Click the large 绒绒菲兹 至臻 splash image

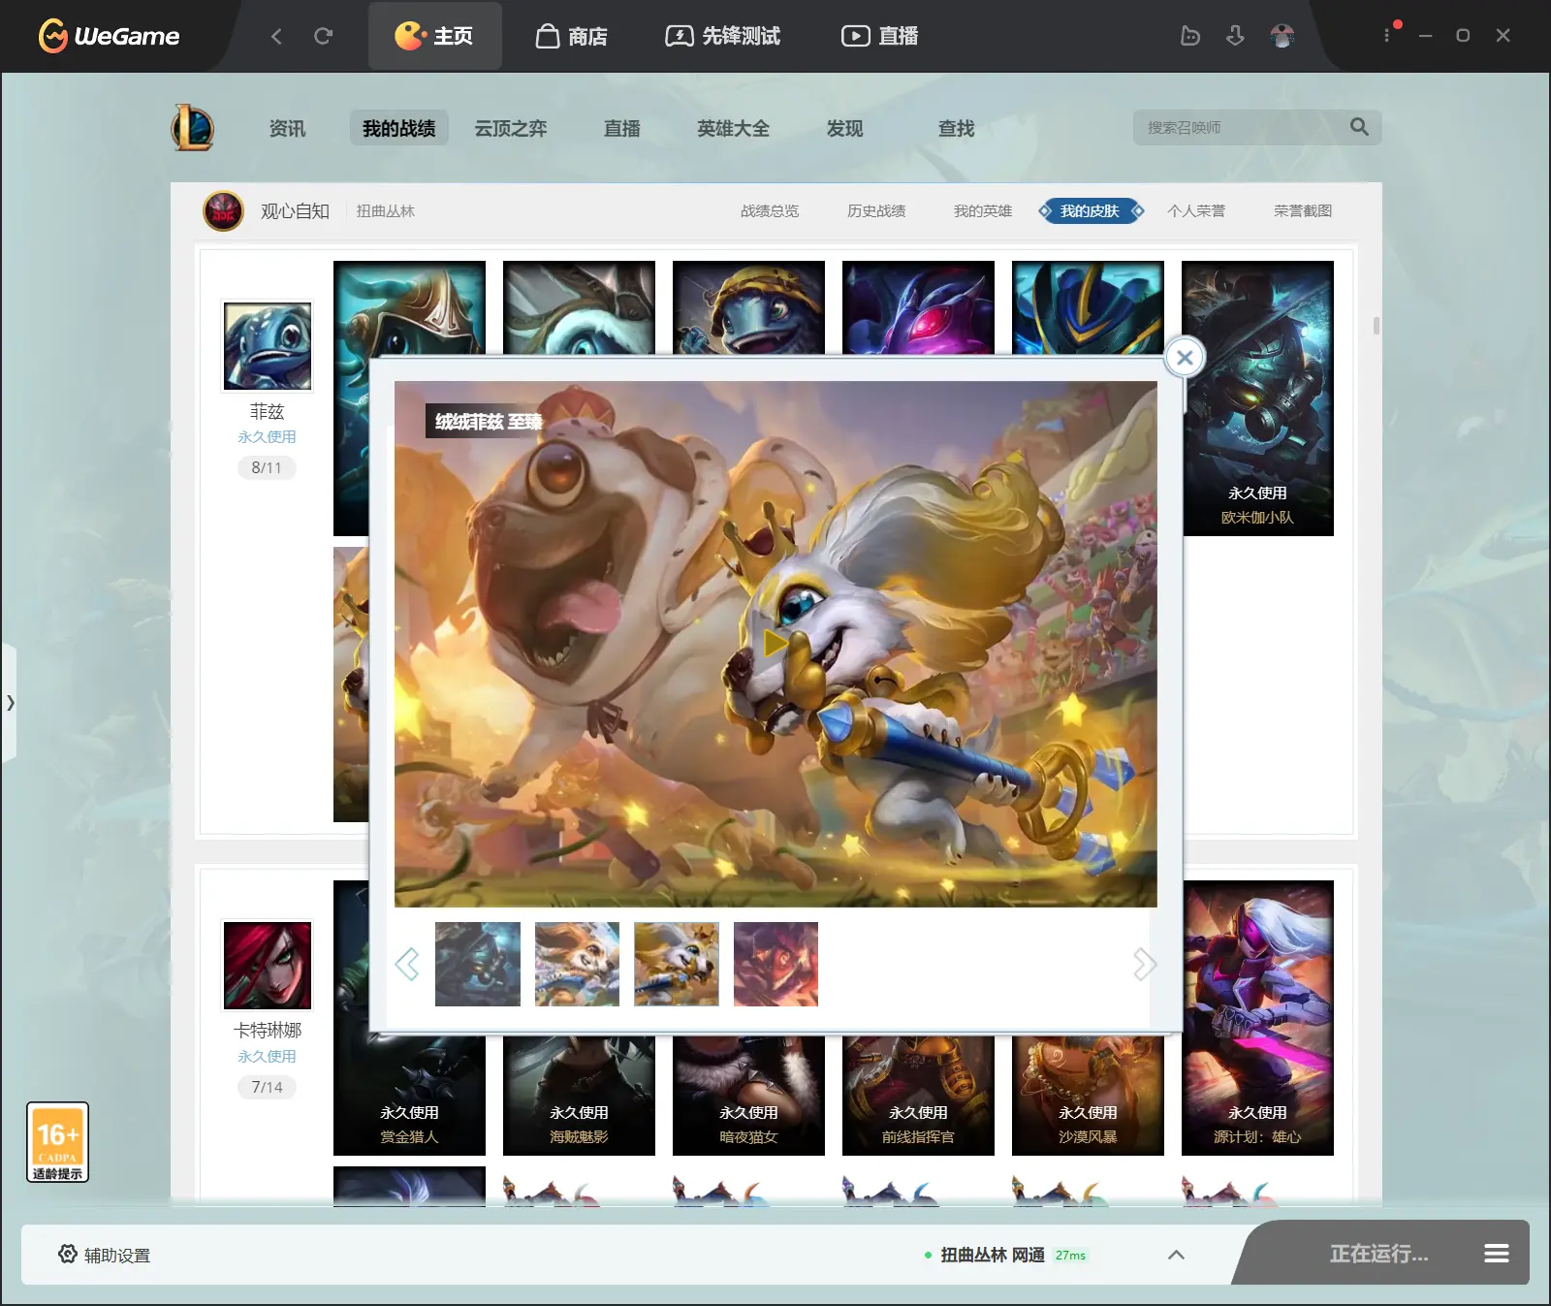click(775, 644)
